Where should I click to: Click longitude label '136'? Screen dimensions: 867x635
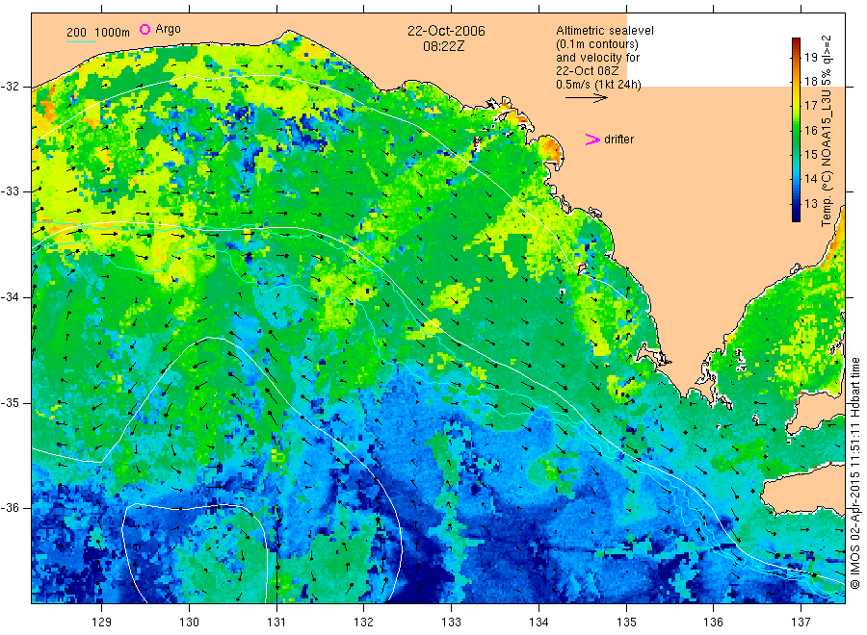click(713, 622)
